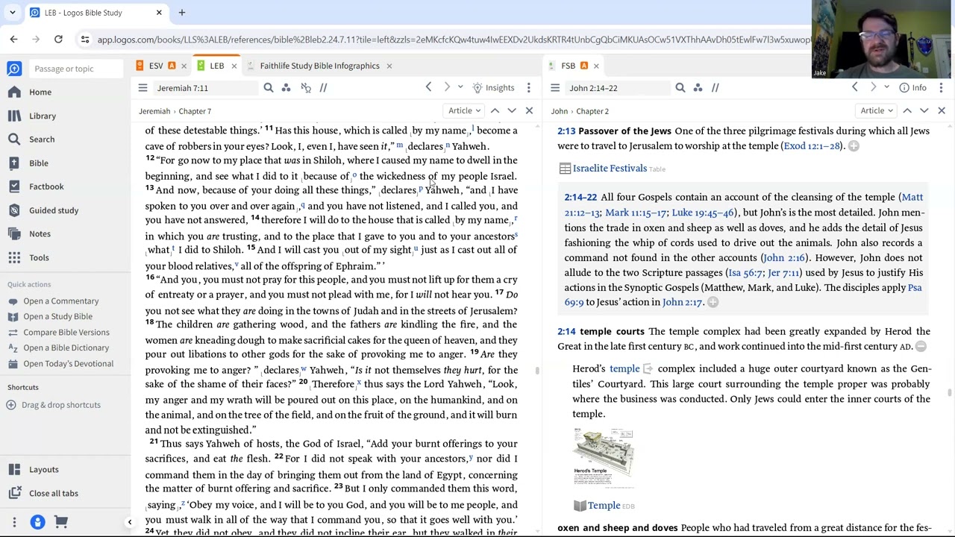Open the FSB panel hamburger menu

click(x=555, y=88)
